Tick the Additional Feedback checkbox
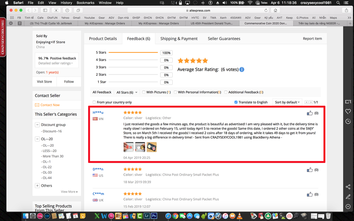 click(x=225, y=92)
